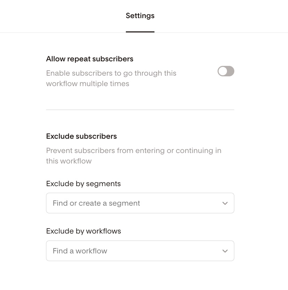Click the underline indicator beneath Settings tab
This screenshot has height=290, width=288.
(140, 32)
